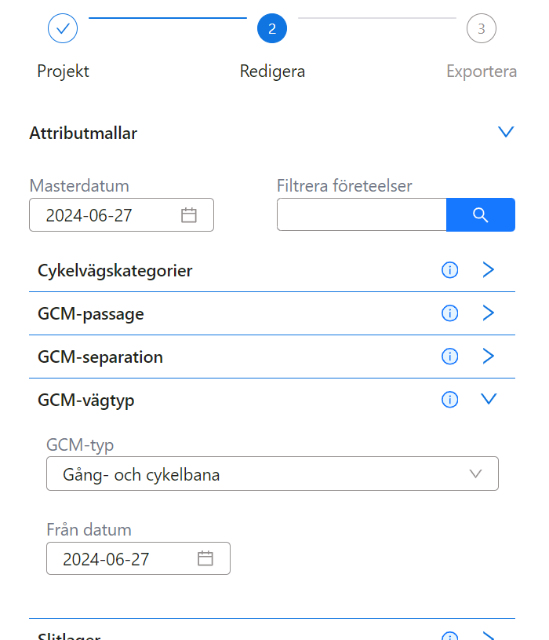The height and width of the screenshot is (640, 549).
Task: Expand the GCM-separation section
Action: [489, 357]
